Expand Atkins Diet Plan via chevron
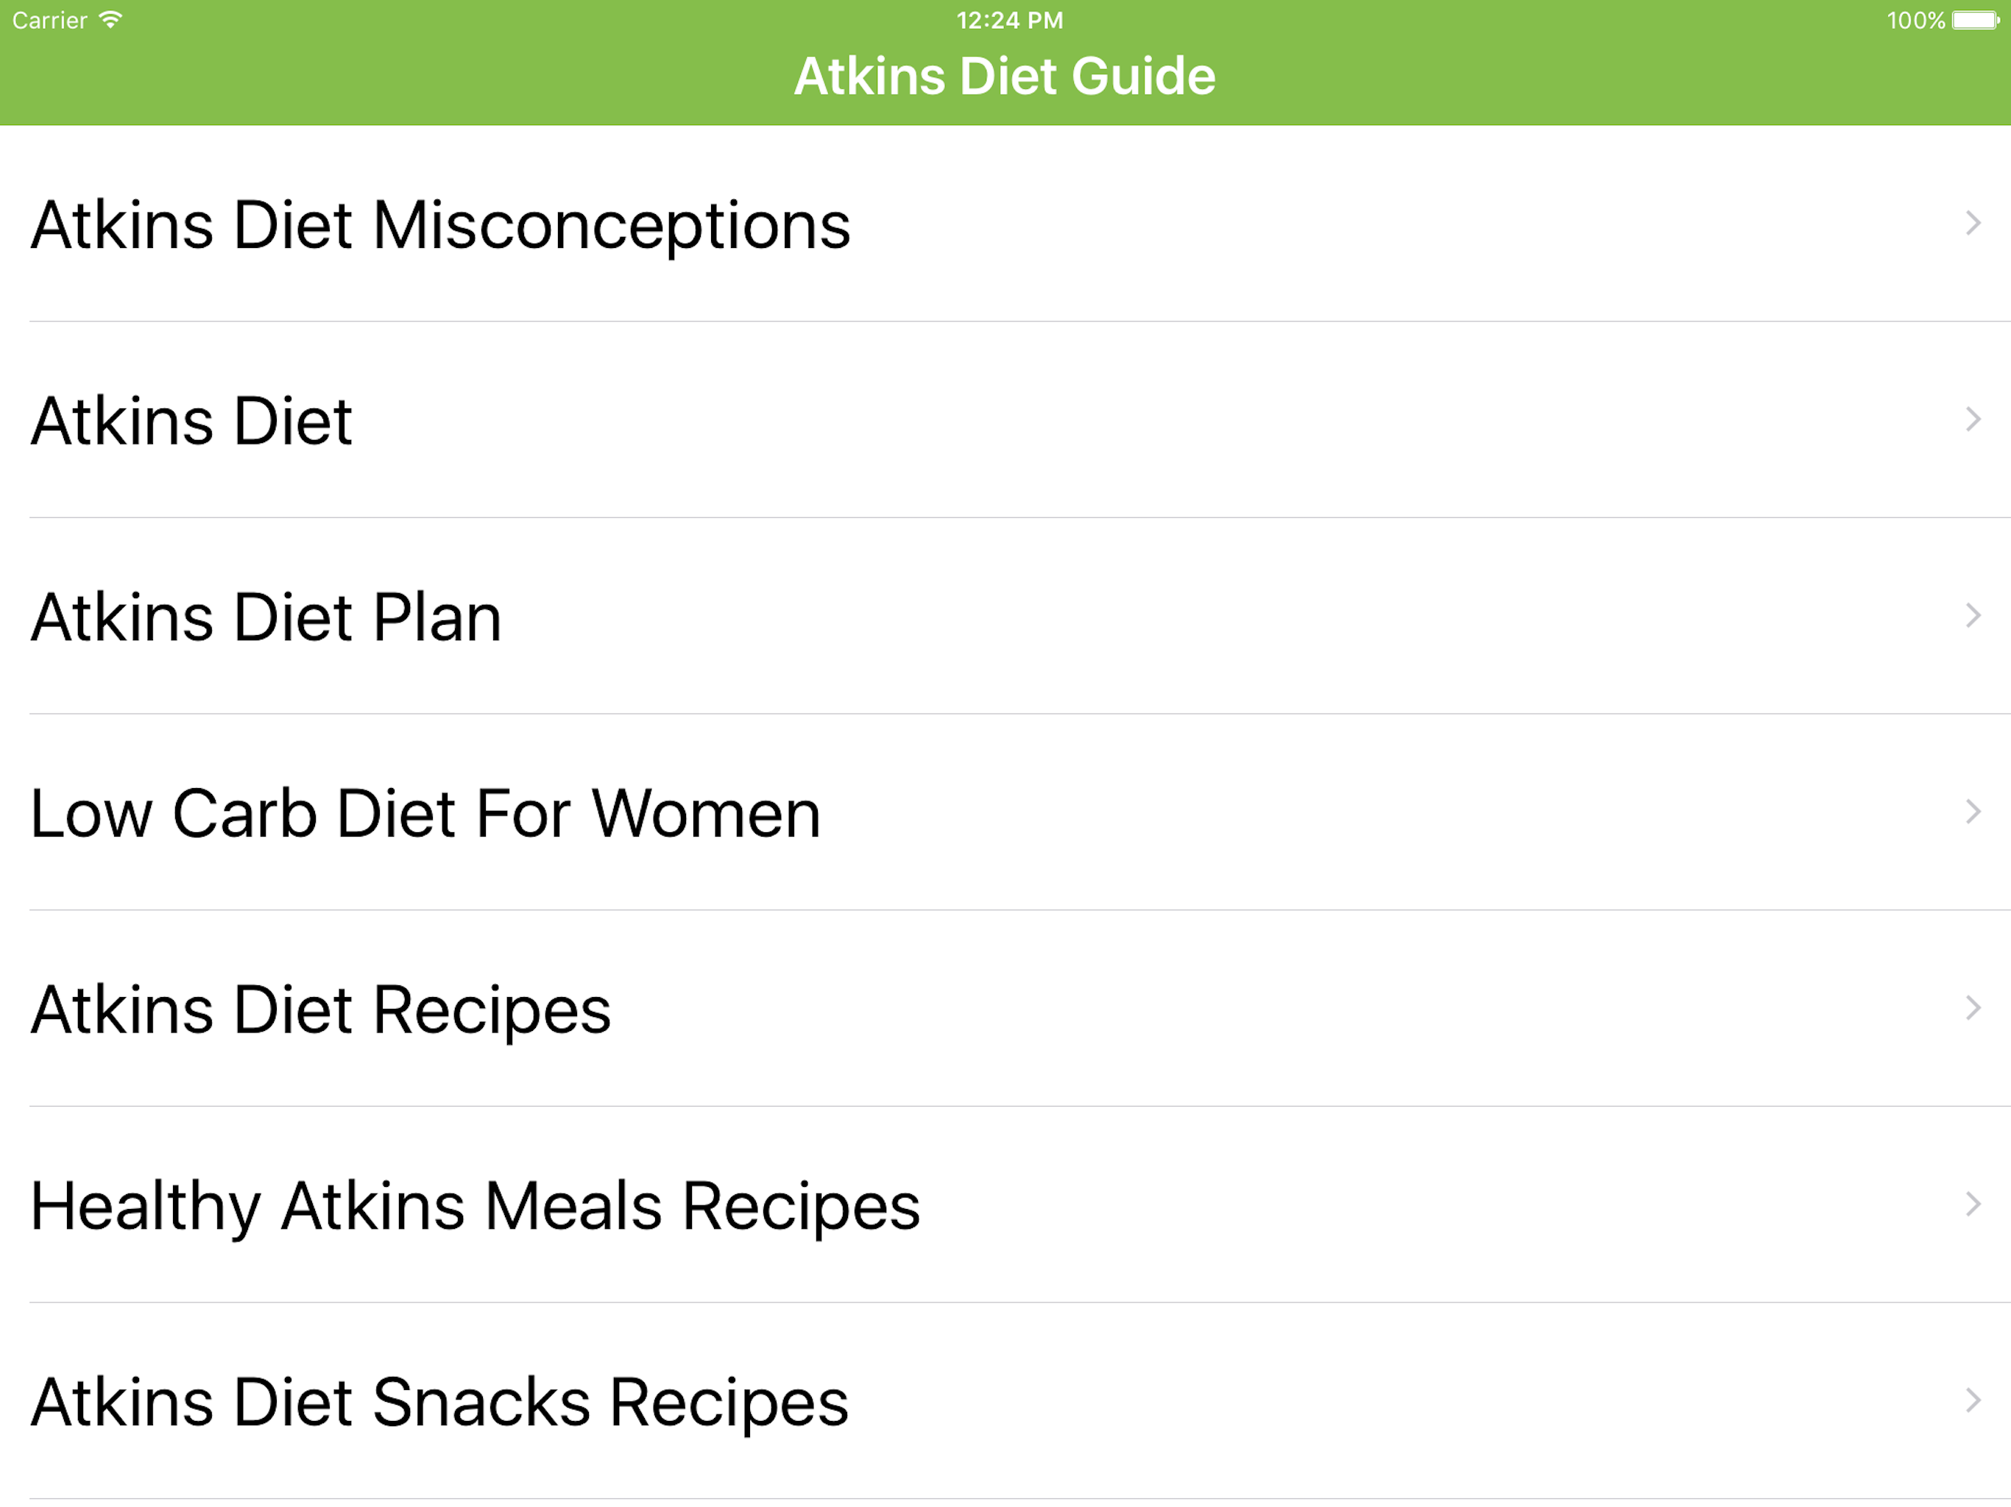 click(x=1972, y=616)
